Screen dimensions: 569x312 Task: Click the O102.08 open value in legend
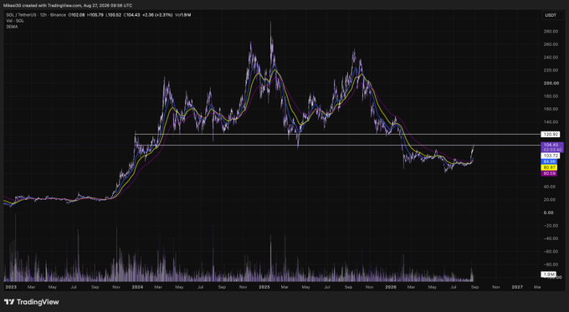click(77, 15)
